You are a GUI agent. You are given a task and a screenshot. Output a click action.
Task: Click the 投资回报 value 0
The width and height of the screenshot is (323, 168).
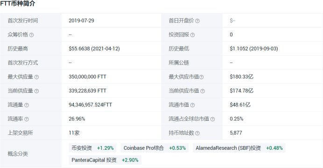[x=231, y=35]
